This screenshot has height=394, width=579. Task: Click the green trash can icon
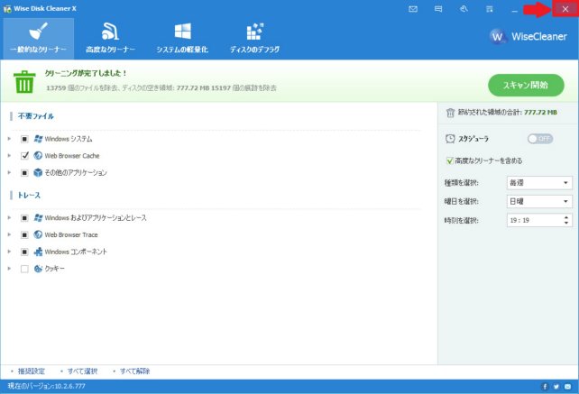click(x=24, y=82)
